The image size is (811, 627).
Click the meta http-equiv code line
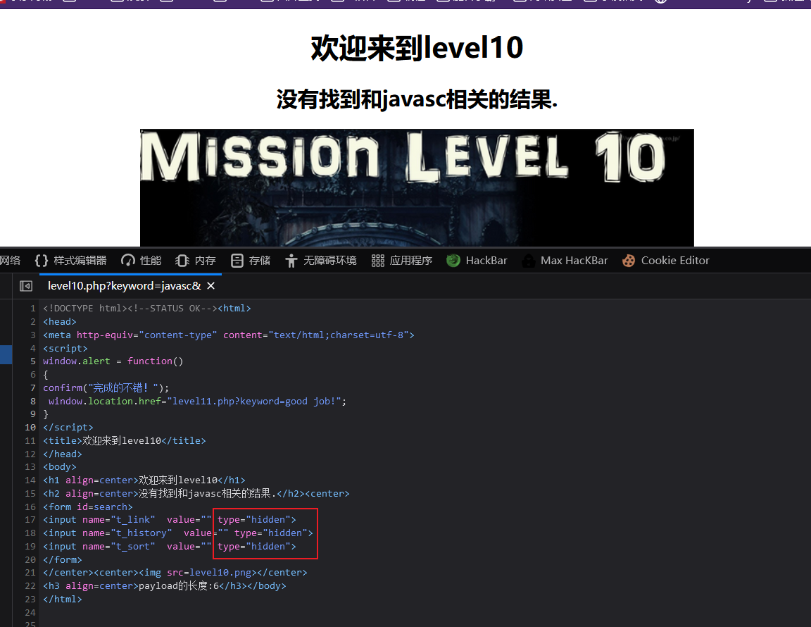(229, 335)
